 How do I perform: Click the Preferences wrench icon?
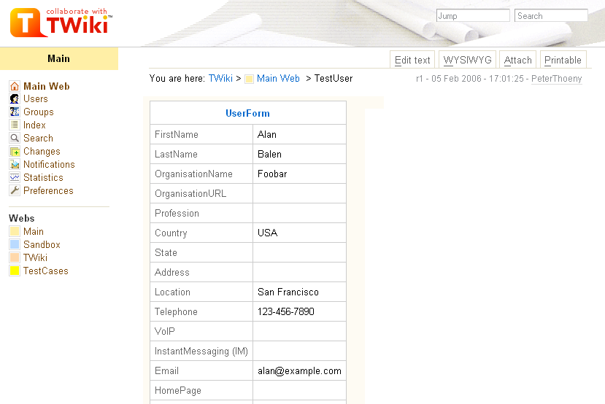[x=15, y=191]
